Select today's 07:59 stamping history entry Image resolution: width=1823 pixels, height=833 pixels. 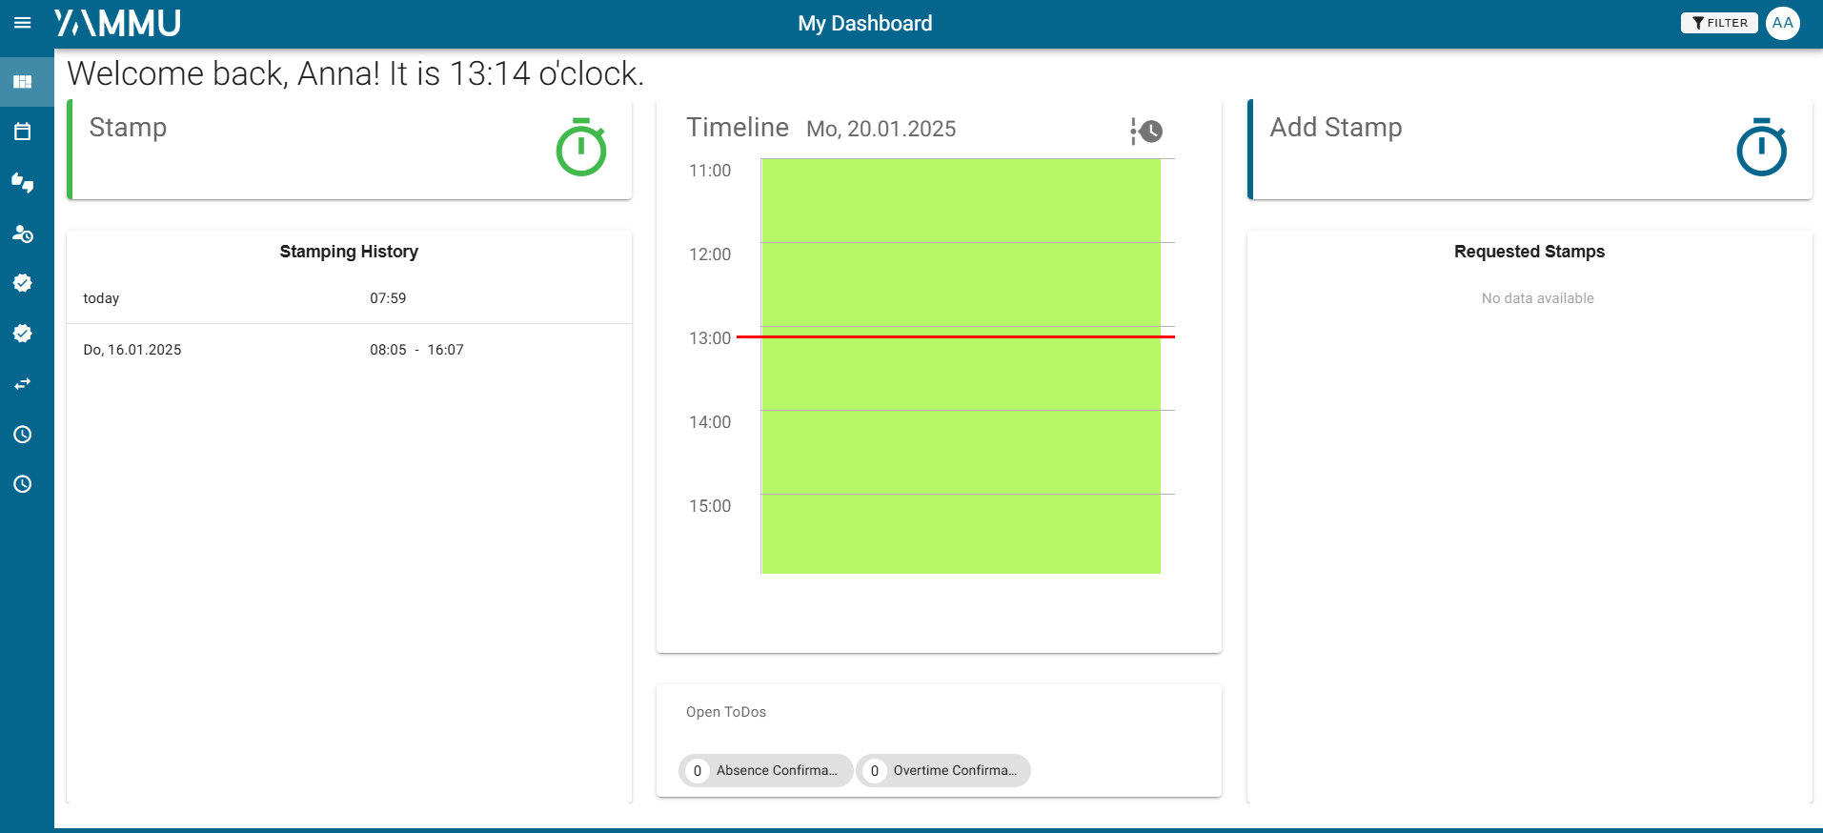click(x=349, y=298)
